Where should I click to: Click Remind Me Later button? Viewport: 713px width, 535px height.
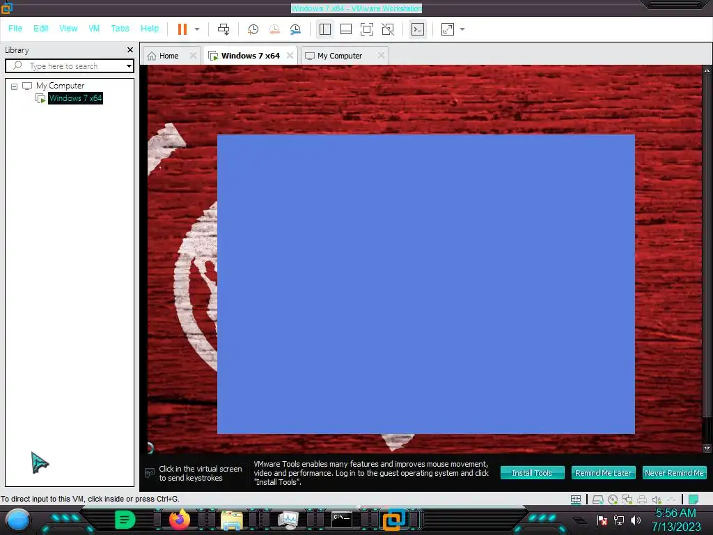coord(603,473)
